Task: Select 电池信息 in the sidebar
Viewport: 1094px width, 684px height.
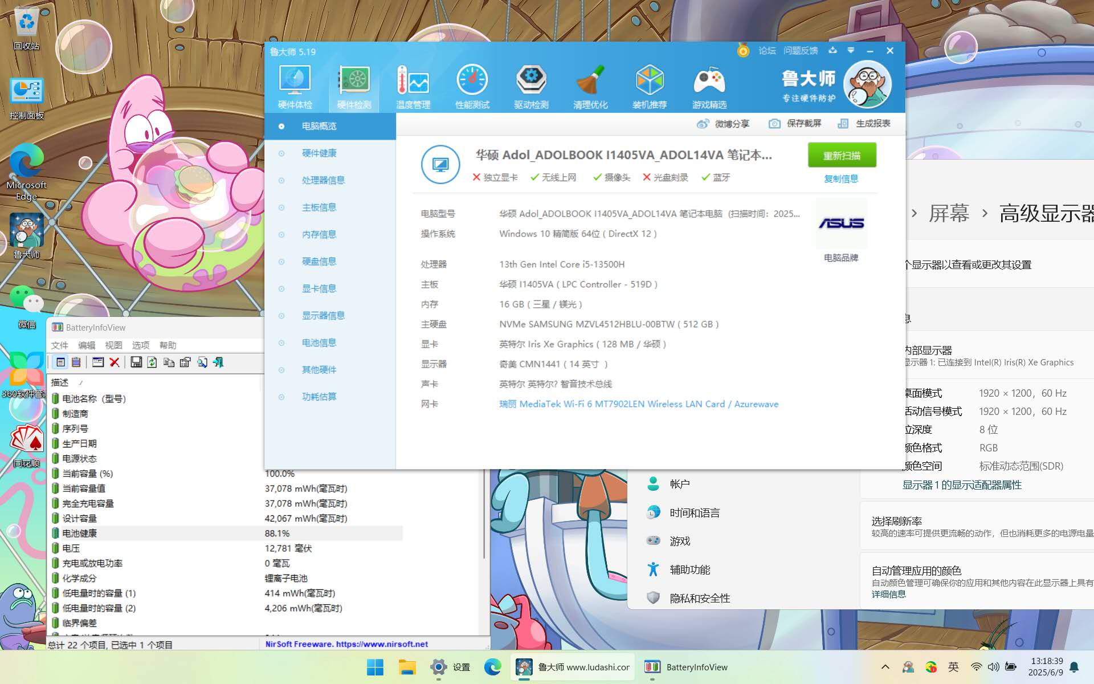Action: pos(330,343)
